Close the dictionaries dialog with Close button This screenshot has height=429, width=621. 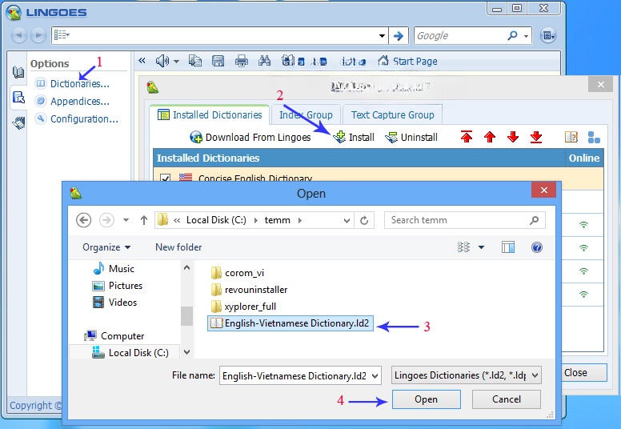[585, 373]
